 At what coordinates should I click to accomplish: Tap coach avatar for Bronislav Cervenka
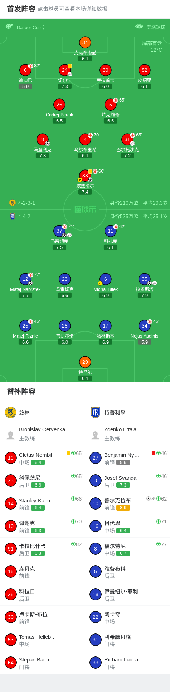coord(10,435)
